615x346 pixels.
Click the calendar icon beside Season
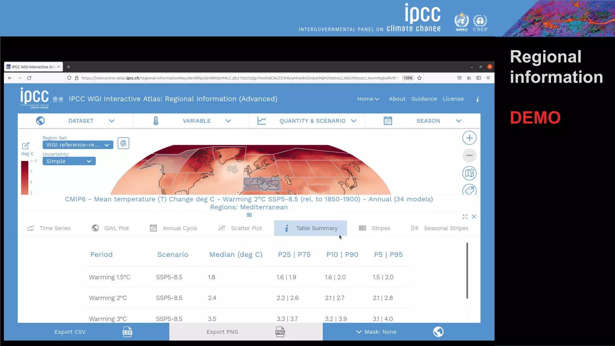pyautogui.click(x=388, y=121)
